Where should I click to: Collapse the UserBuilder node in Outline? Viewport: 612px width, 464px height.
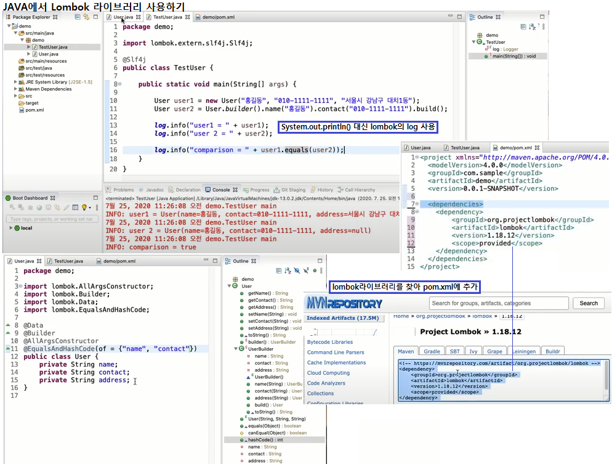point(235,349)
